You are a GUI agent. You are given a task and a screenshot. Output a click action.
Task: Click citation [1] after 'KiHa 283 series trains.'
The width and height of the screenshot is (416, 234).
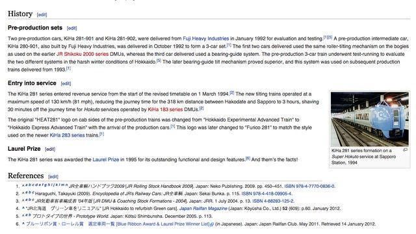pyautogui.click(x=101, y=134)
